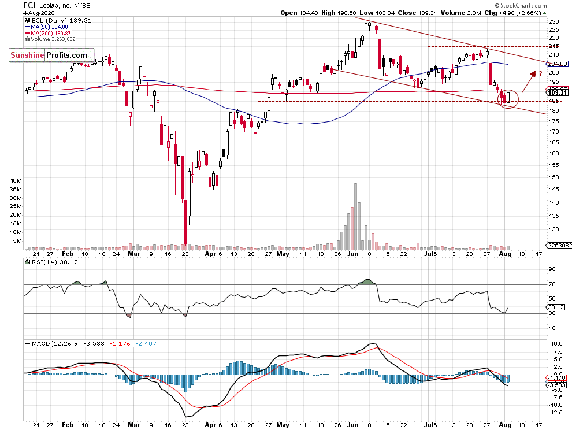Click the -12.5 MACD axis label

point(555,413)
